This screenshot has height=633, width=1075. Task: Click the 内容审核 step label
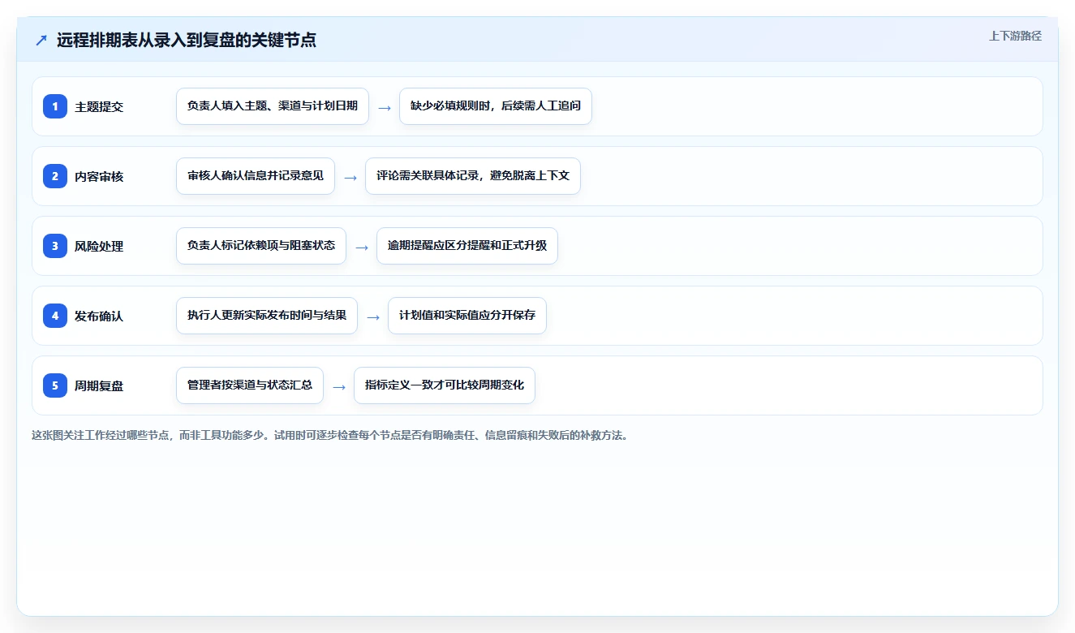point(99,176)
